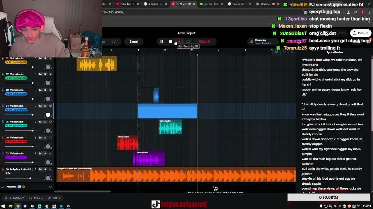Pause playback with the pause button
Image resolution: width=373 pixels, height=209 pixels.
click(x=161, y=42)
